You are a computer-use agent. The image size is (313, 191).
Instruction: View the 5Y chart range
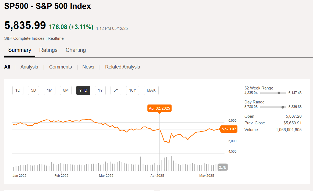coord(116,90)
